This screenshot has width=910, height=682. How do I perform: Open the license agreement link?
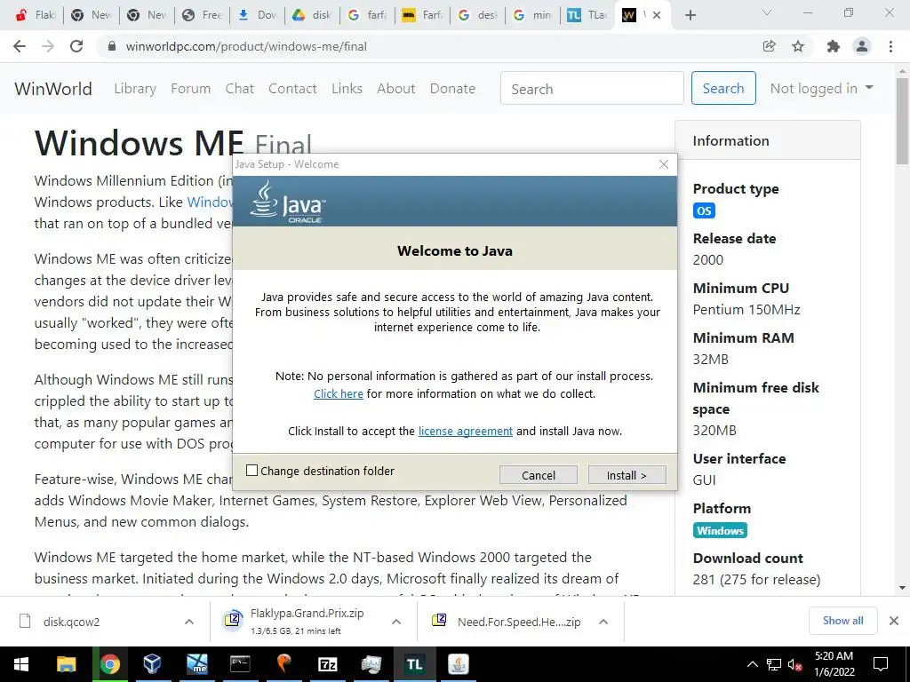click(466, 431)
